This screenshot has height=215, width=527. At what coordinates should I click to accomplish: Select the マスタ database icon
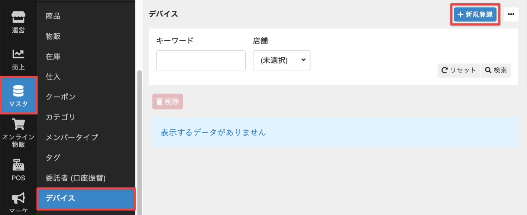[x=18, y=95]
